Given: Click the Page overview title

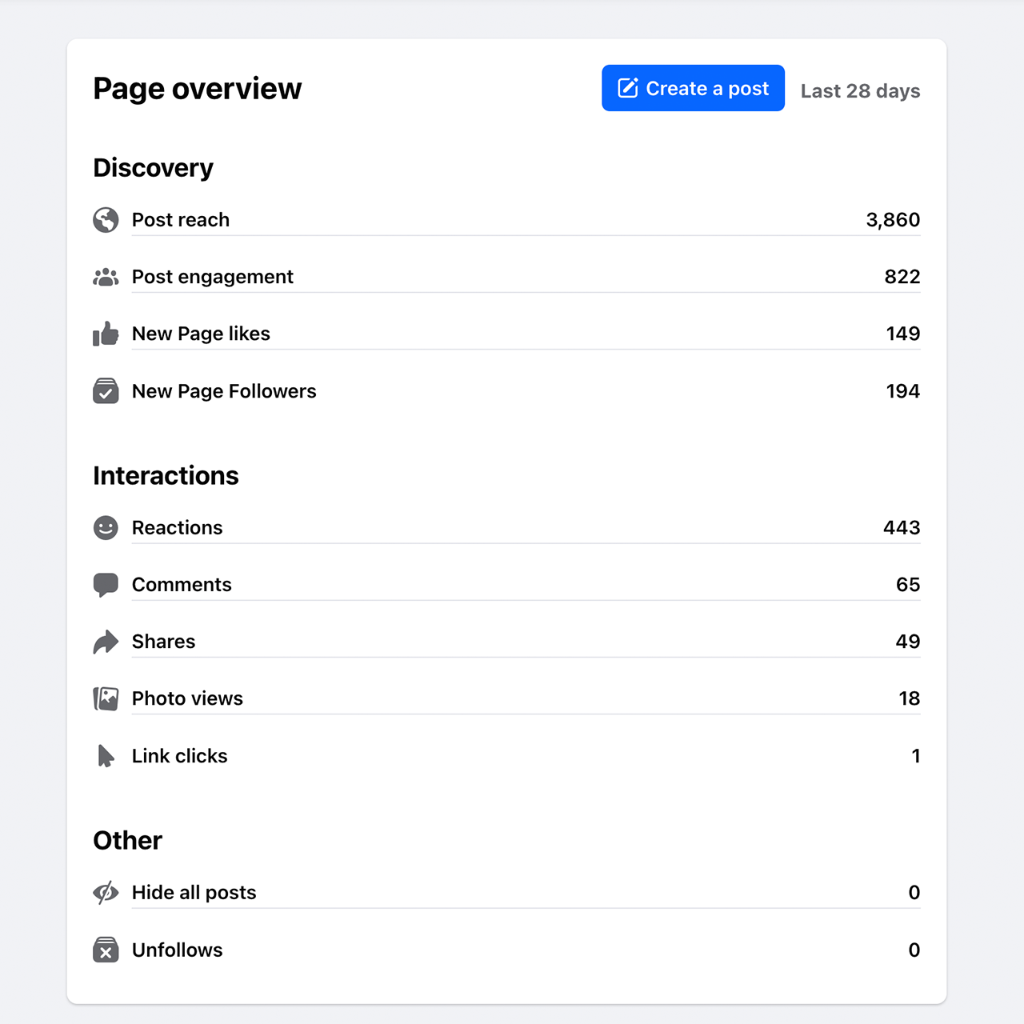Looking at the screenshot, I should tap(198, 89).
